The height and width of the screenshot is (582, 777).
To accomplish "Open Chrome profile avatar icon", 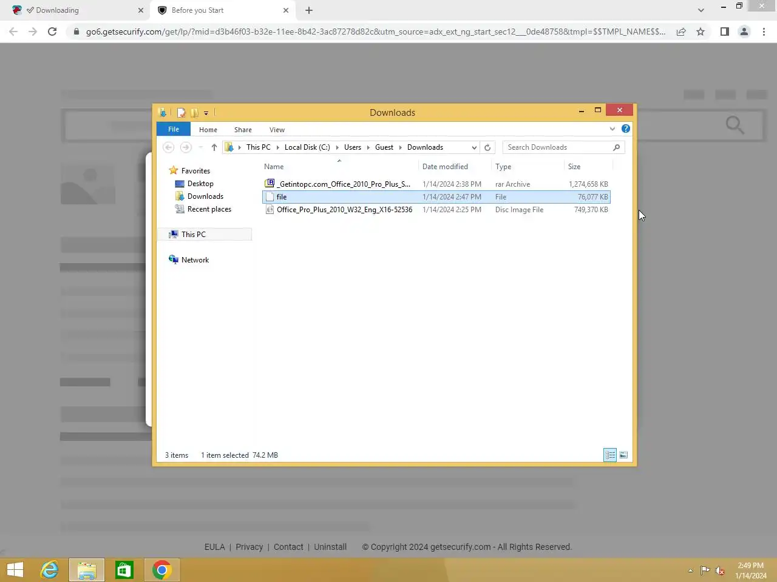I will [x=744, y=32].
